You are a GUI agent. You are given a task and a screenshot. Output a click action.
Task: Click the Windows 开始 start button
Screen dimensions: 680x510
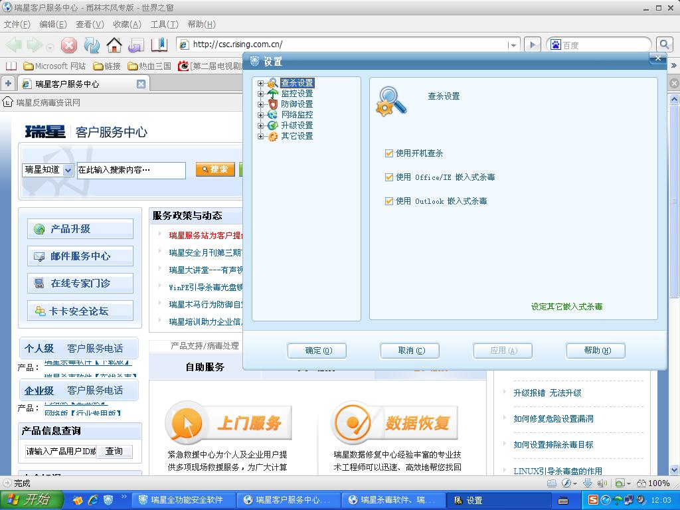pyautogui.click(x=32, y=500)
